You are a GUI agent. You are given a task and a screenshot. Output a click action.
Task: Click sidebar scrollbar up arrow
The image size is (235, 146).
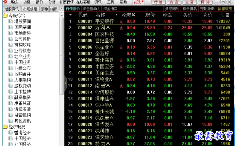tap(61, 15)
